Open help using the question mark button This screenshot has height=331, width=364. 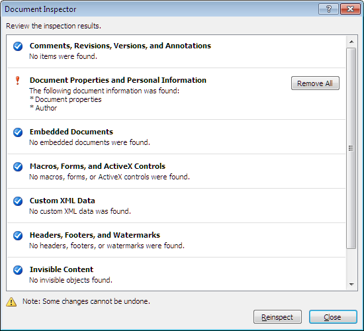click(328, 9)
